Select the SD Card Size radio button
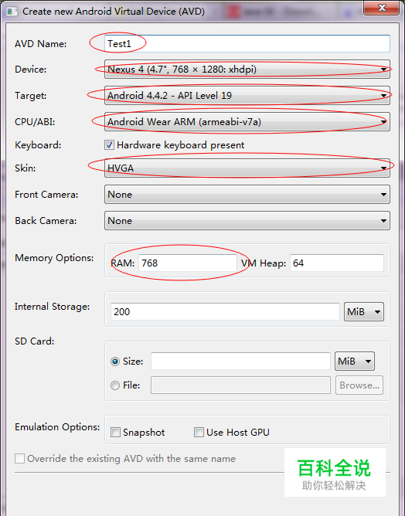Viewport: 405px width, 516px height. click(115, 362)
